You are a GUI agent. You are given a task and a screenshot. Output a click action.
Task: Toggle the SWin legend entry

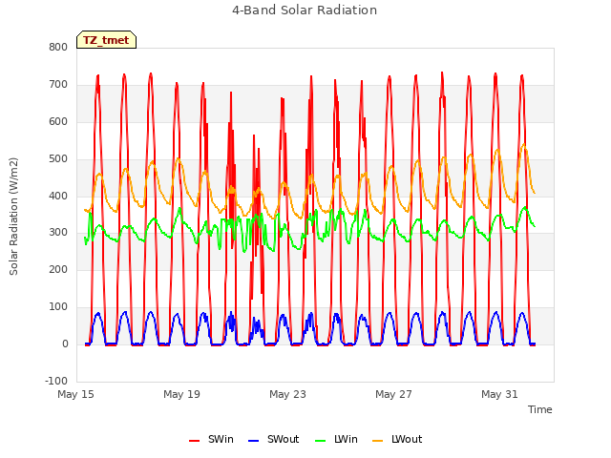pos(211,439)
